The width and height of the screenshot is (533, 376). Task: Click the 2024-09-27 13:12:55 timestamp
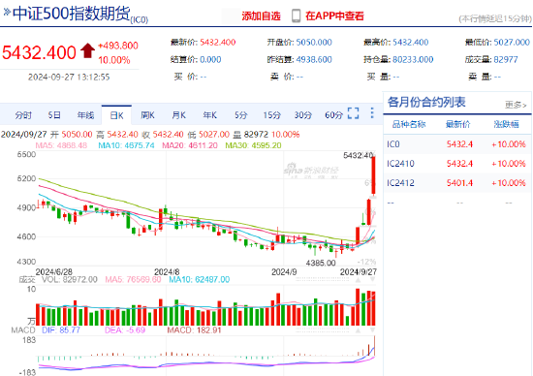(69, 78)
